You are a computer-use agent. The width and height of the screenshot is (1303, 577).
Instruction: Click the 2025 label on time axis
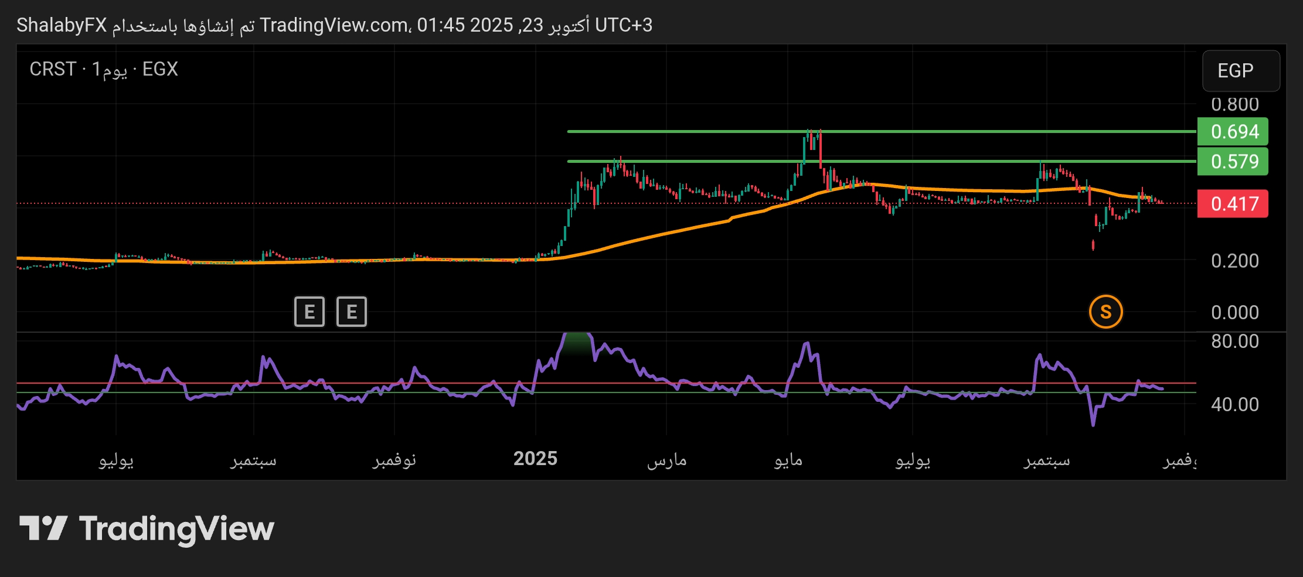point(535,459)
